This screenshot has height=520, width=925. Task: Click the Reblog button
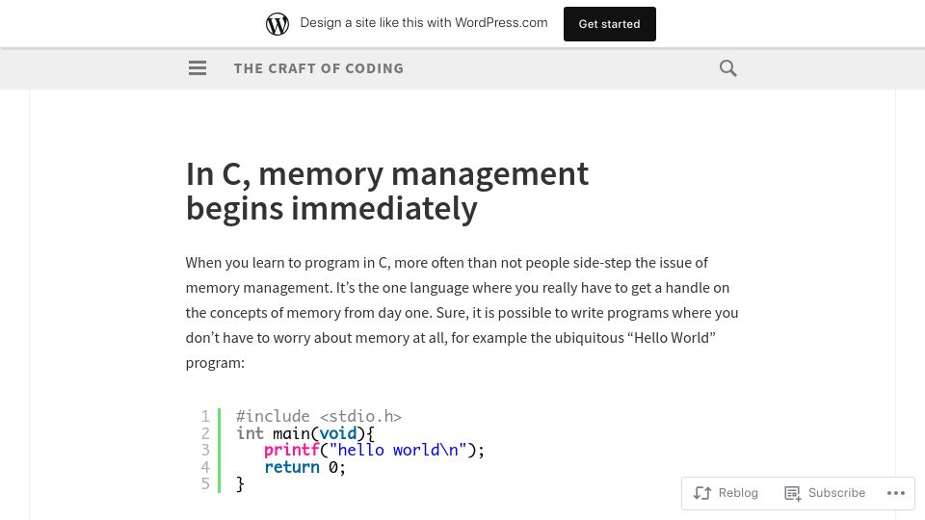(726, 493)
